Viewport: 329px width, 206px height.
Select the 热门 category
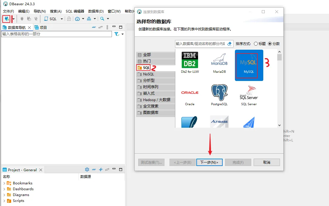pyautogui.click(x=155, y=61)
